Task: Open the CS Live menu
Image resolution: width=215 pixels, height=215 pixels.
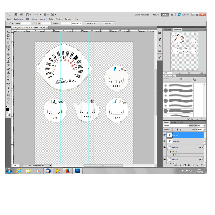Action: 184,15
